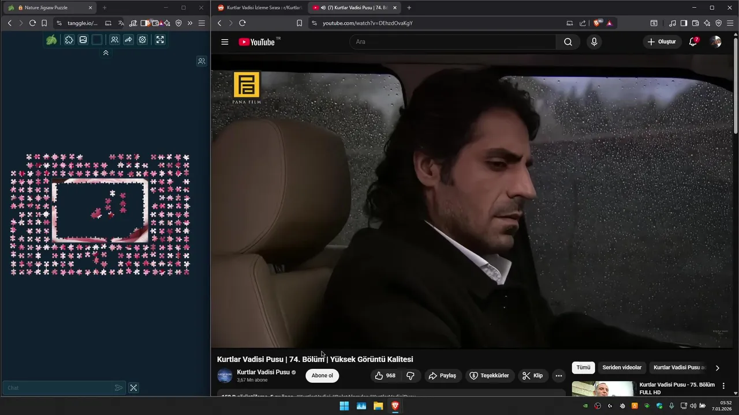Dislike the video
This screenshot has width=739, height=415.
coord(410,376)
